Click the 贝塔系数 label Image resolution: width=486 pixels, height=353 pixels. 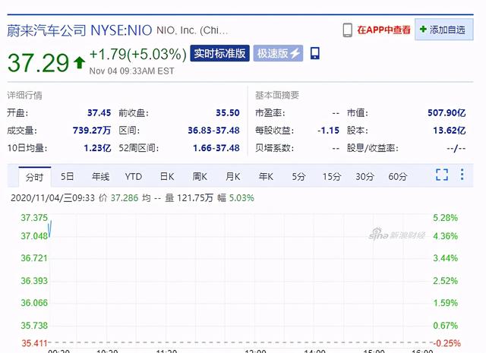coord(274,148)
